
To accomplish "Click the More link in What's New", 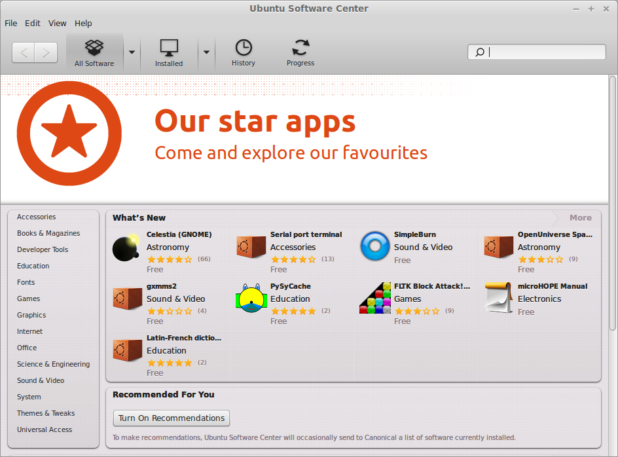I will 580,218.
